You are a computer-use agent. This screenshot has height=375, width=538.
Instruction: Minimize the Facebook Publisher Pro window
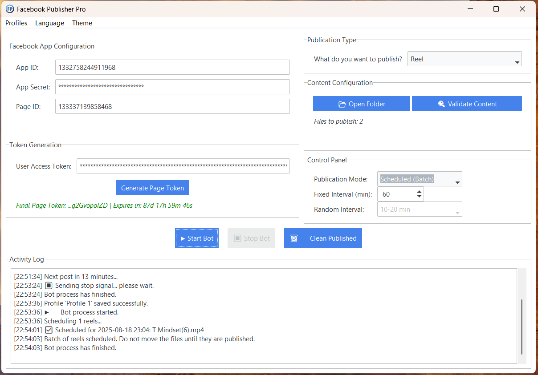(470, 9)
